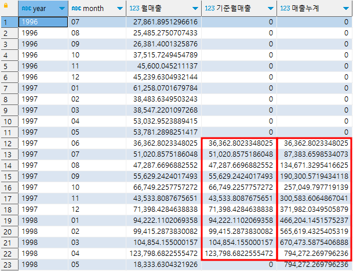Select row number 7 header
Viewport: 353px width, 271px height.
(9, 88)
